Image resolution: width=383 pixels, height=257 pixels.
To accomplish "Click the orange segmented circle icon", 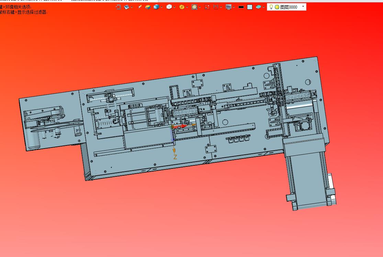I will point(182,7).
